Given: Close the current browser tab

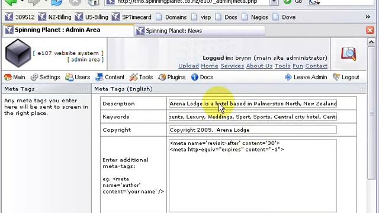Looking at the screenshot, I should 370,30.
